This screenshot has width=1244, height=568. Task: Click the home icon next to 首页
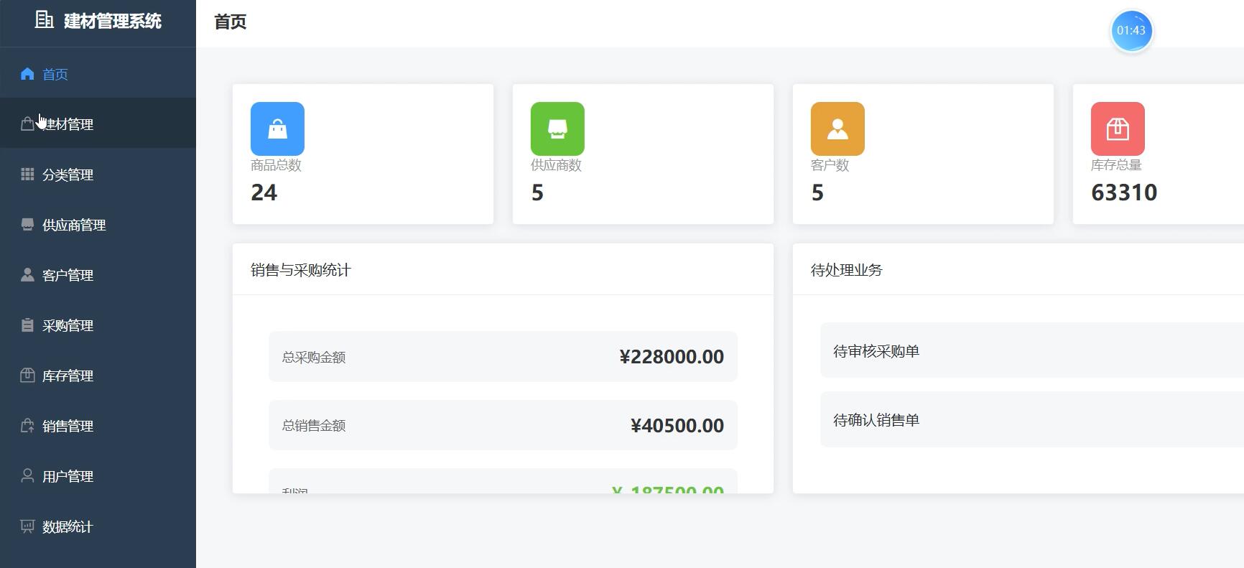coord(27,74)
